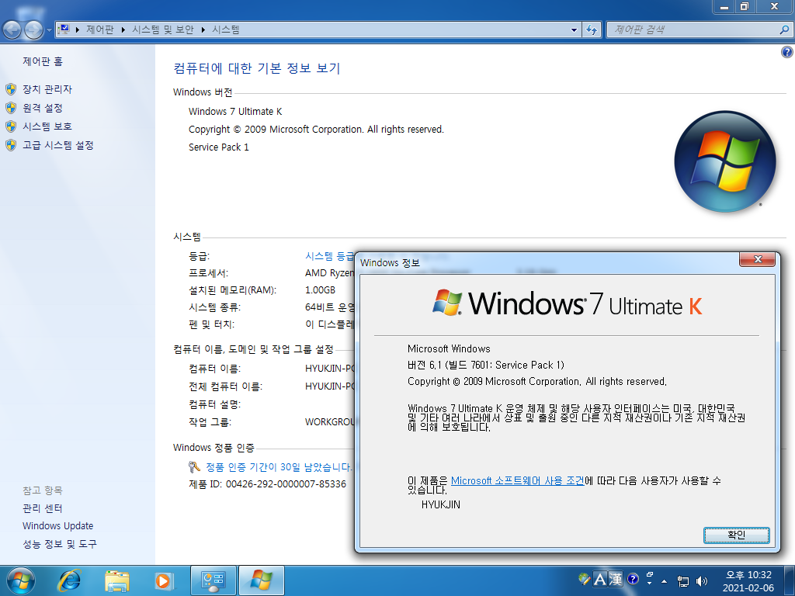Image resolution: width=795 pixels, height=596 pixels.
Task: Close the Windows 정보 dialog
Action: [x=758, y=259]
